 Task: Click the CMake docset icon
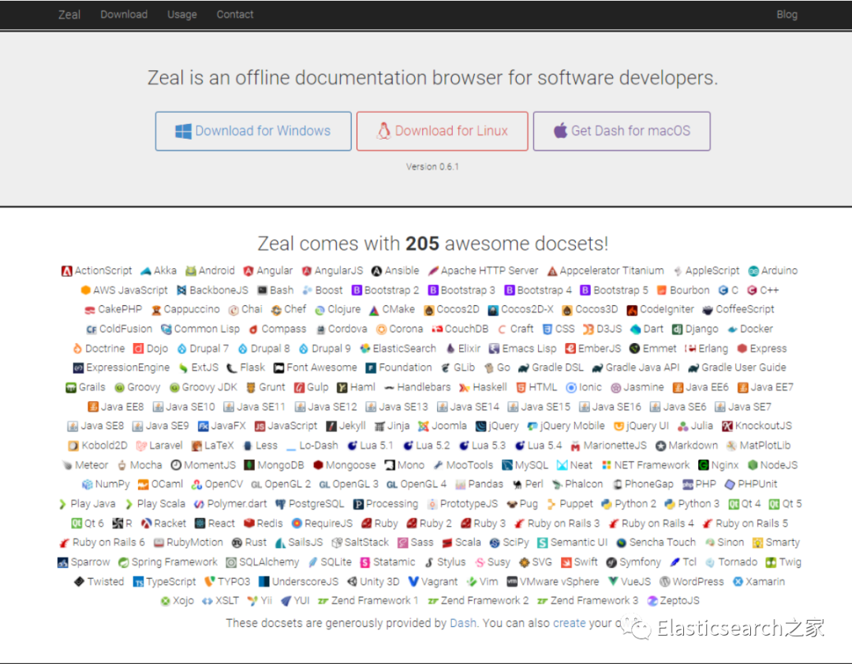[x=374, y=310]
